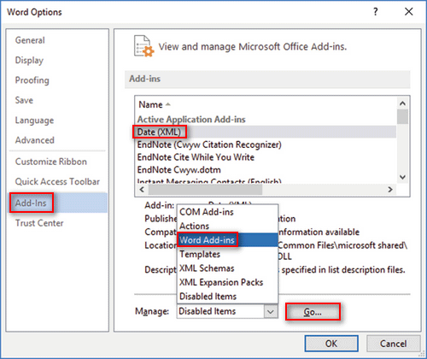Choose Word Add-ins from Manage list
Image resolution: width=427 pixels, height=359 pixels.
tap(227, 240)
